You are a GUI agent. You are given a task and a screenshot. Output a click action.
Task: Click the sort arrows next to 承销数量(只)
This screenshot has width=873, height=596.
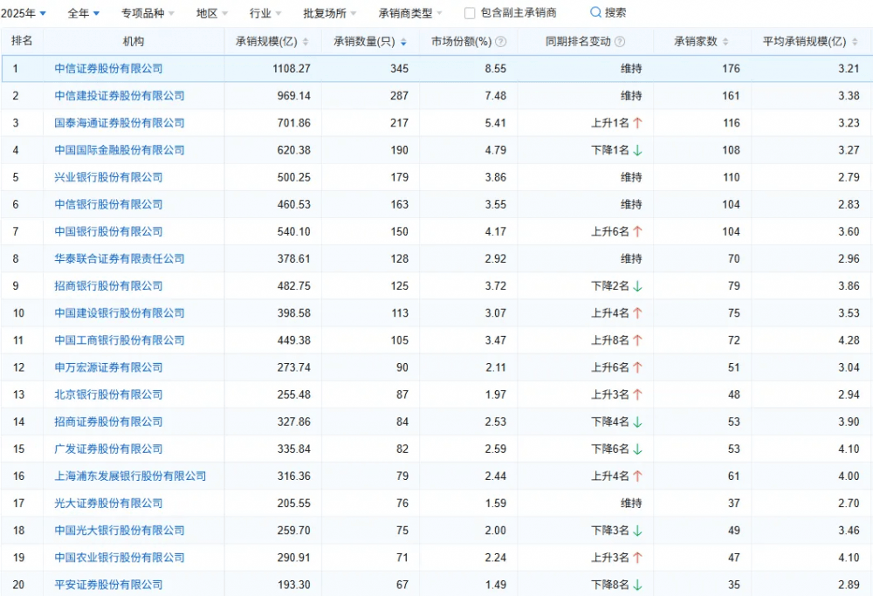click(403, 40)
